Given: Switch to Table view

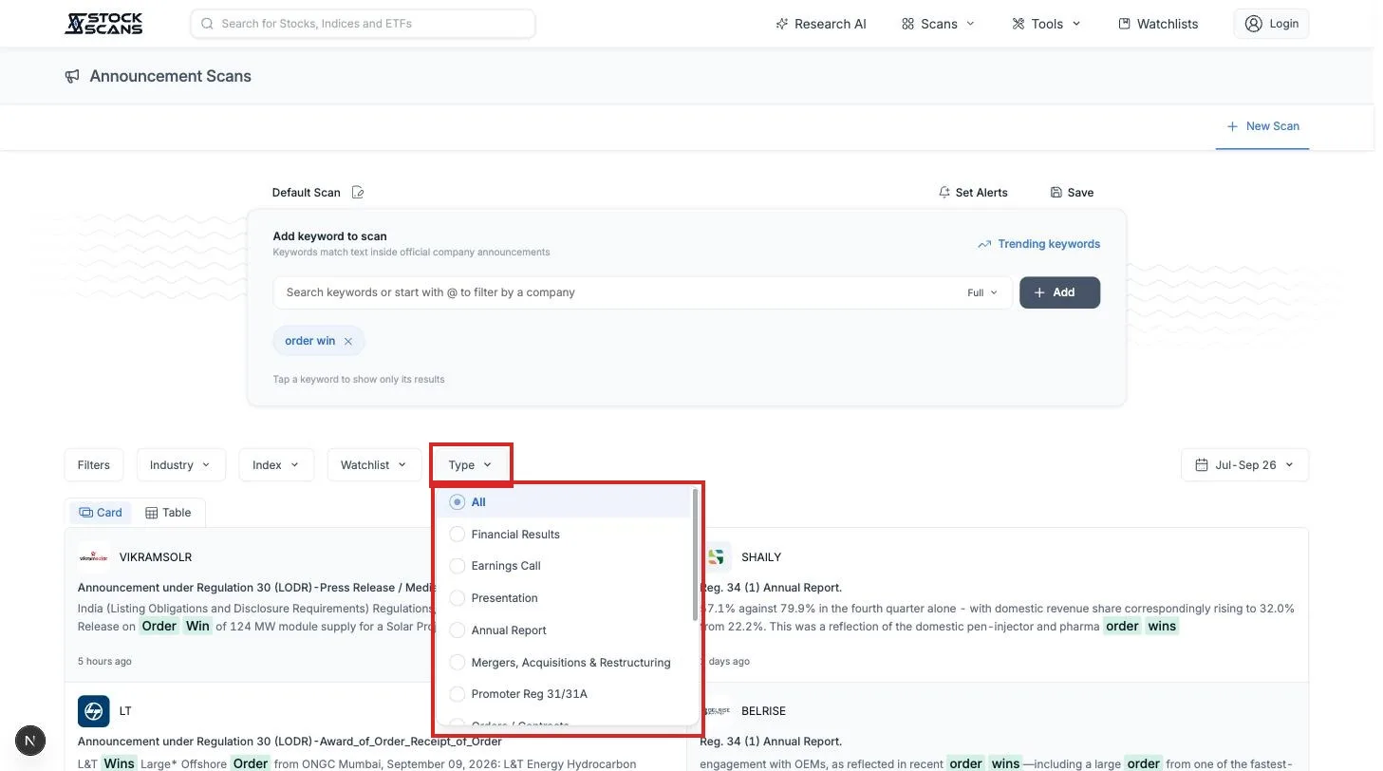Looking at the screenshot, I should click(168, 513).
